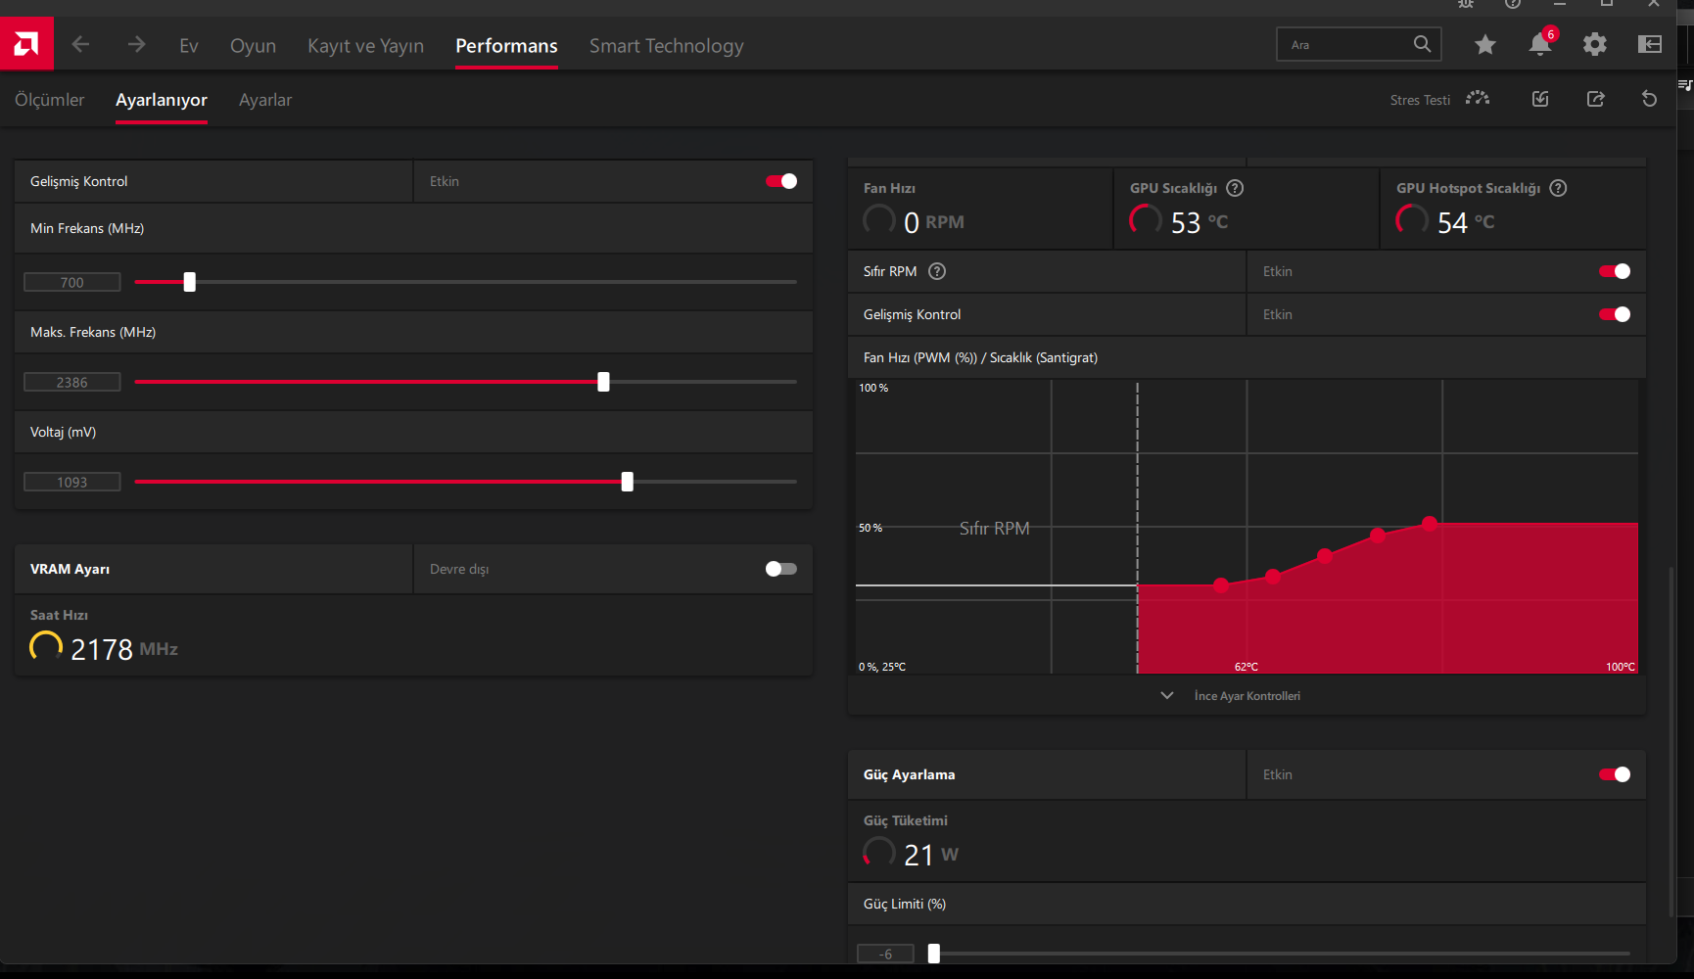Click the Maks. Frekans (MHz) label
Image resolution: width=1694 pixels, height=979 pixels.
(x=93, y=332)
